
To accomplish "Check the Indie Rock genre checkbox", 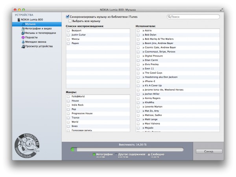I will [x=68, y=105].
